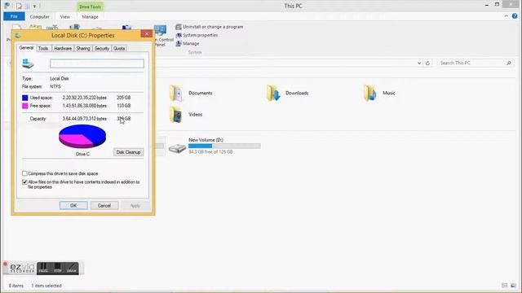Screen dimensions: 522x293
Task: Click the Properties dialog title bar drive icon
Action: tap(18, 35)
